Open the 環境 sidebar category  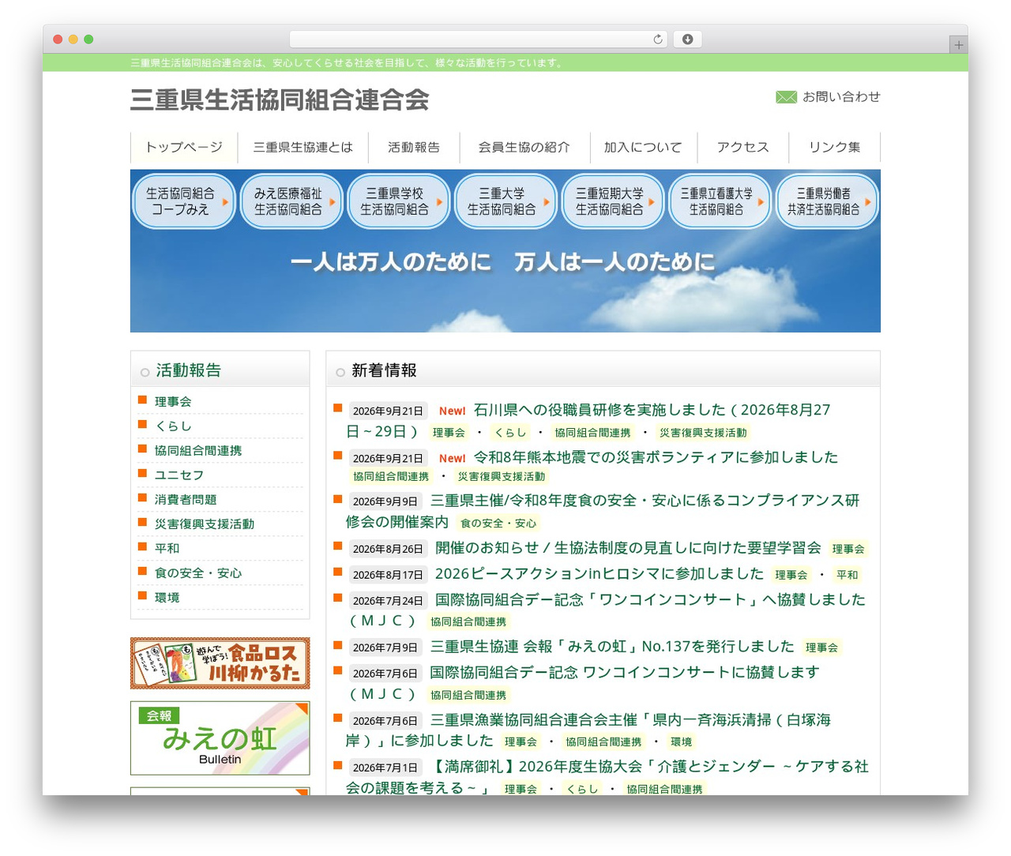[167, 598]
